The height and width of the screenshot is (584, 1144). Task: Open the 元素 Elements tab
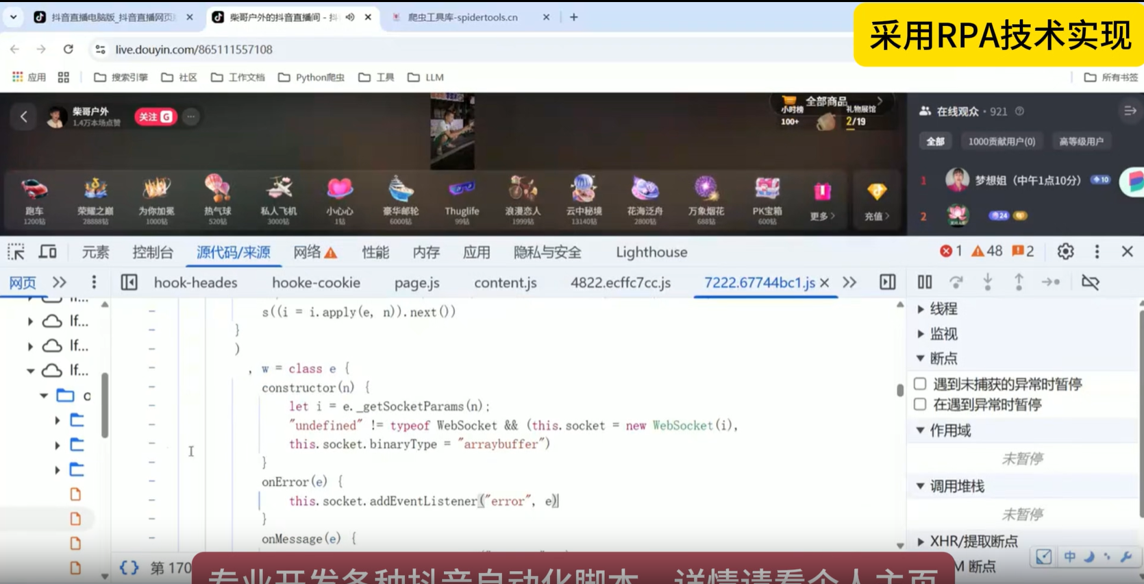click(95, 252)
